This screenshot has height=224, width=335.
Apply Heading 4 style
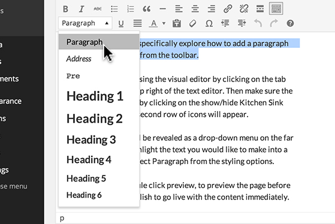point(99,160)
